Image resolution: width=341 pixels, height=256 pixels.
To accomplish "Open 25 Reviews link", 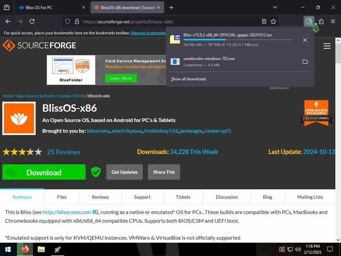I will (64, 152).
